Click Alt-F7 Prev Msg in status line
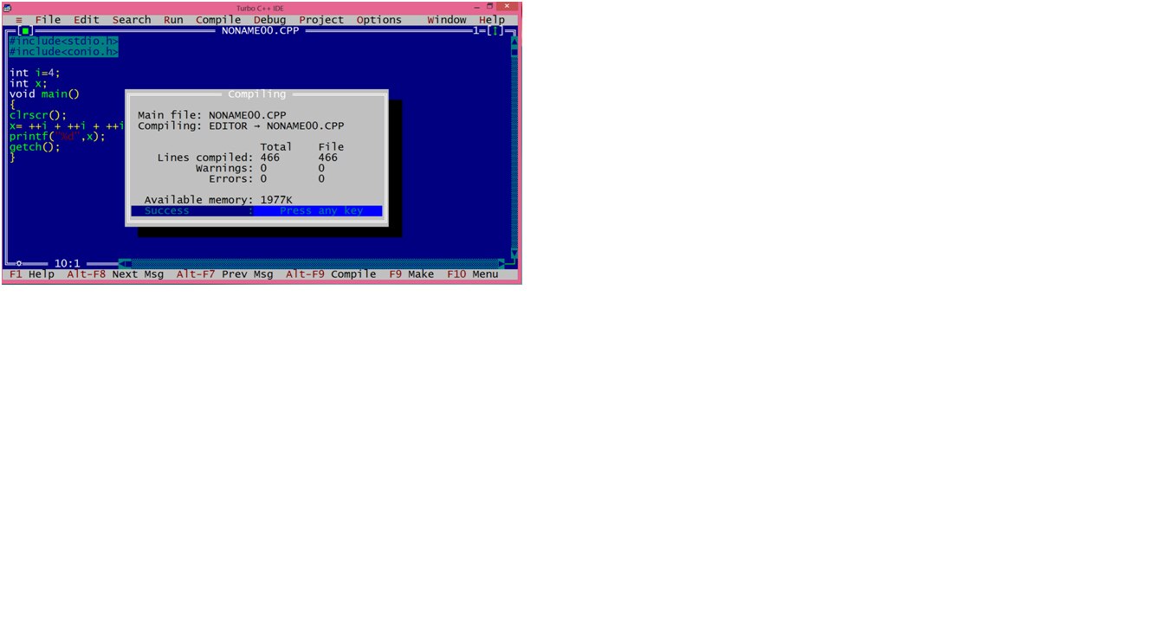 [225, 274]
